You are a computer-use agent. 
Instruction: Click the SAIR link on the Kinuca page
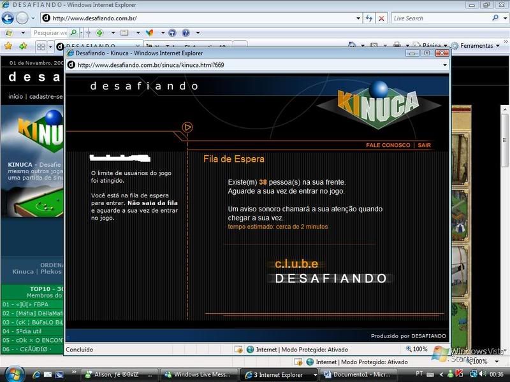(x=424, y=145)
